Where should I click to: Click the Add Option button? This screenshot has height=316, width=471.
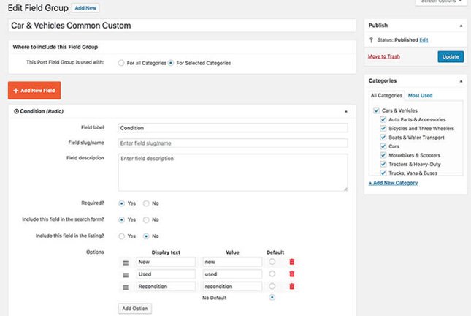[135, 309]
